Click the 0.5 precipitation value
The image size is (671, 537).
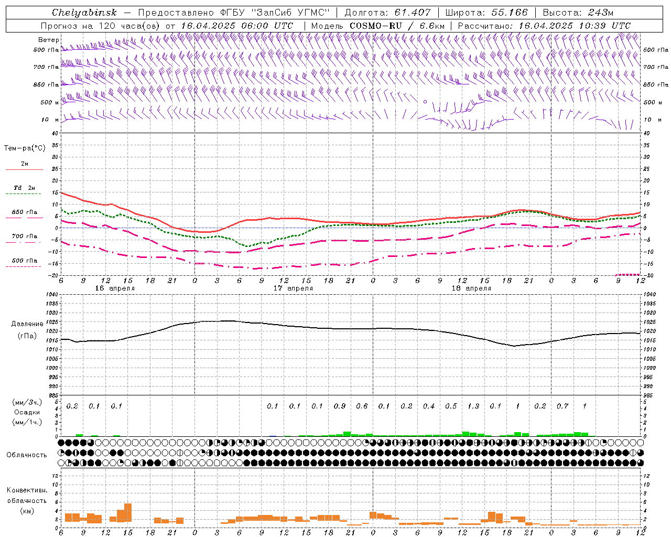click(451, 406)
